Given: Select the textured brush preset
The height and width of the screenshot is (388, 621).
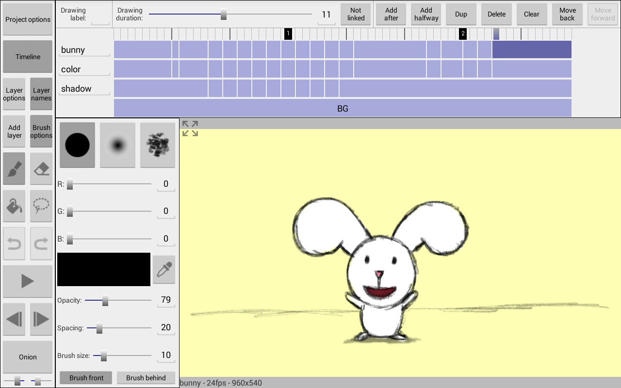Looking at the screenshot, I should coord(158,145).
